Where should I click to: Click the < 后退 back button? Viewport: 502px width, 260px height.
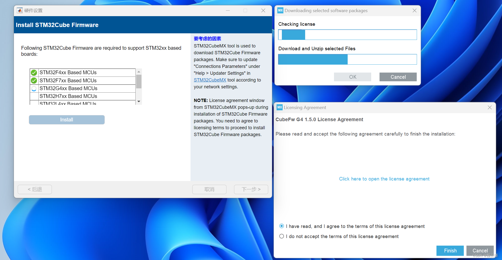(x=35, y=189)
